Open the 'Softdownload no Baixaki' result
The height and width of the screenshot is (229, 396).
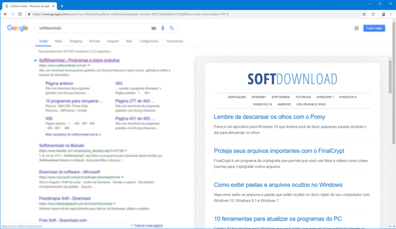[x=62, y=145]
